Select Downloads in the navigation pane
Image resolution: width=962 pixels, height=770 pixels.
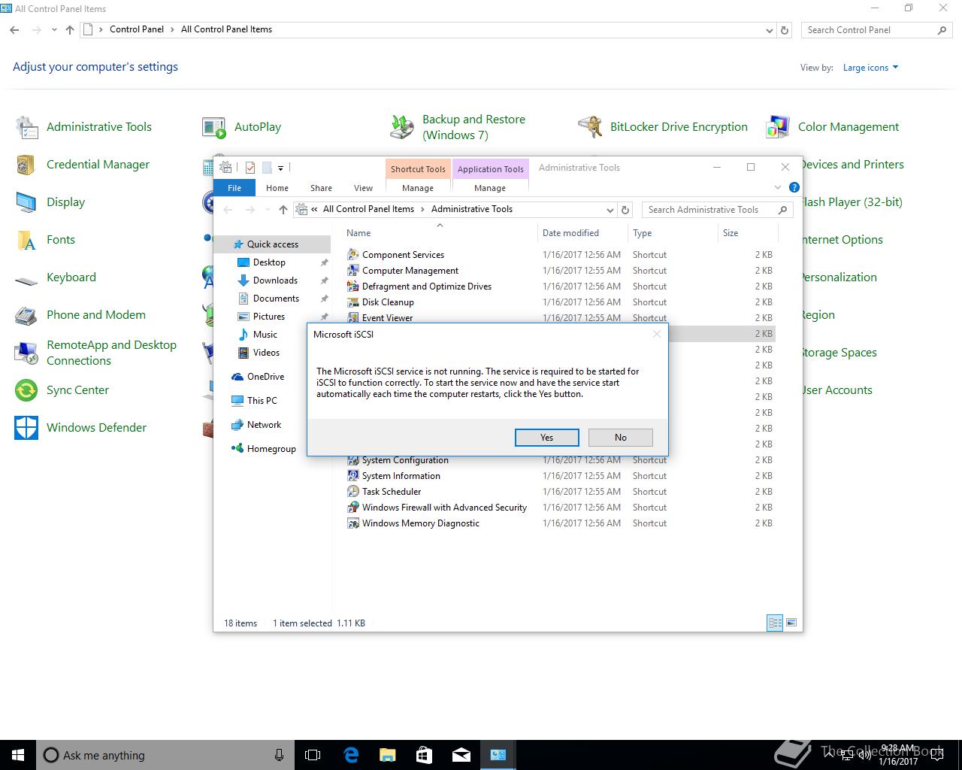pyautogui.click(x=275, y=280)
